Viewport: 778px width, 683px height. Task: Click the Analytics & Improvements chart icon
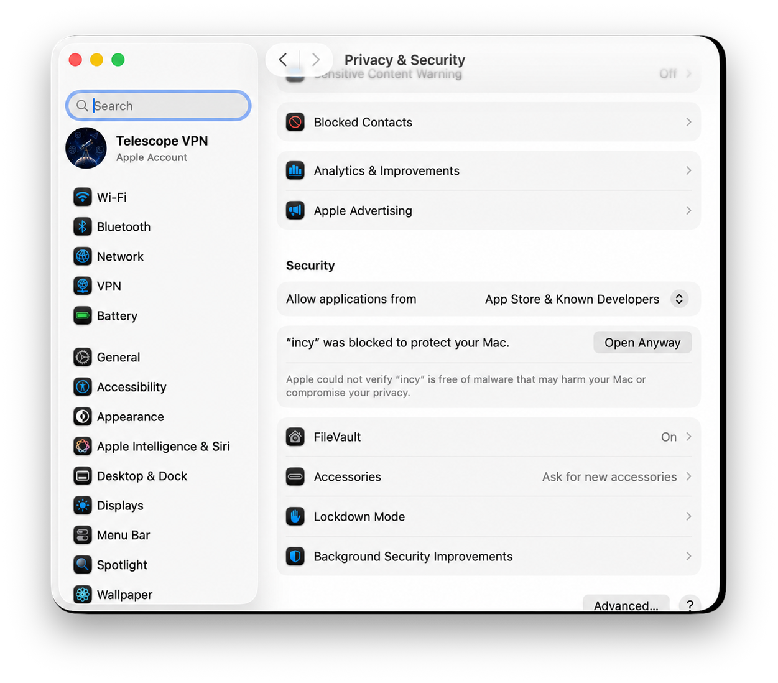(x=295, y=170)
